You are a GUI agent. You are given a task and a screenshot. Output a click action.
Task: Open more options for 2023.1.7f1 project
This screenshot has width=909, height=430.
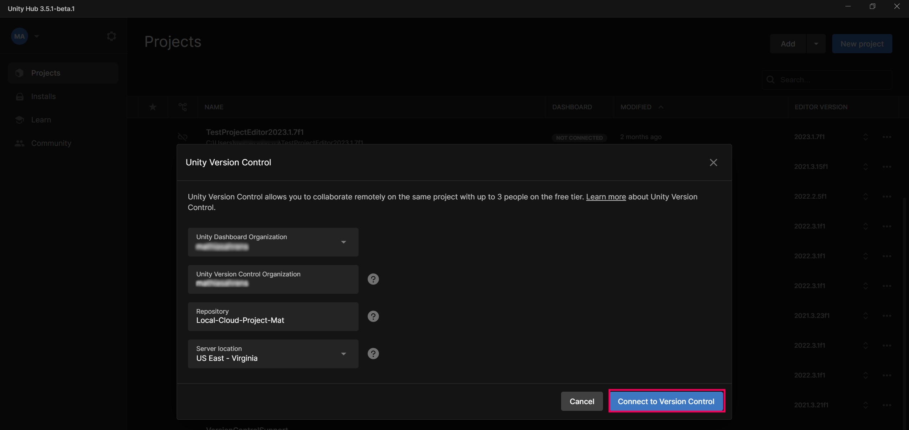[886, 137]
